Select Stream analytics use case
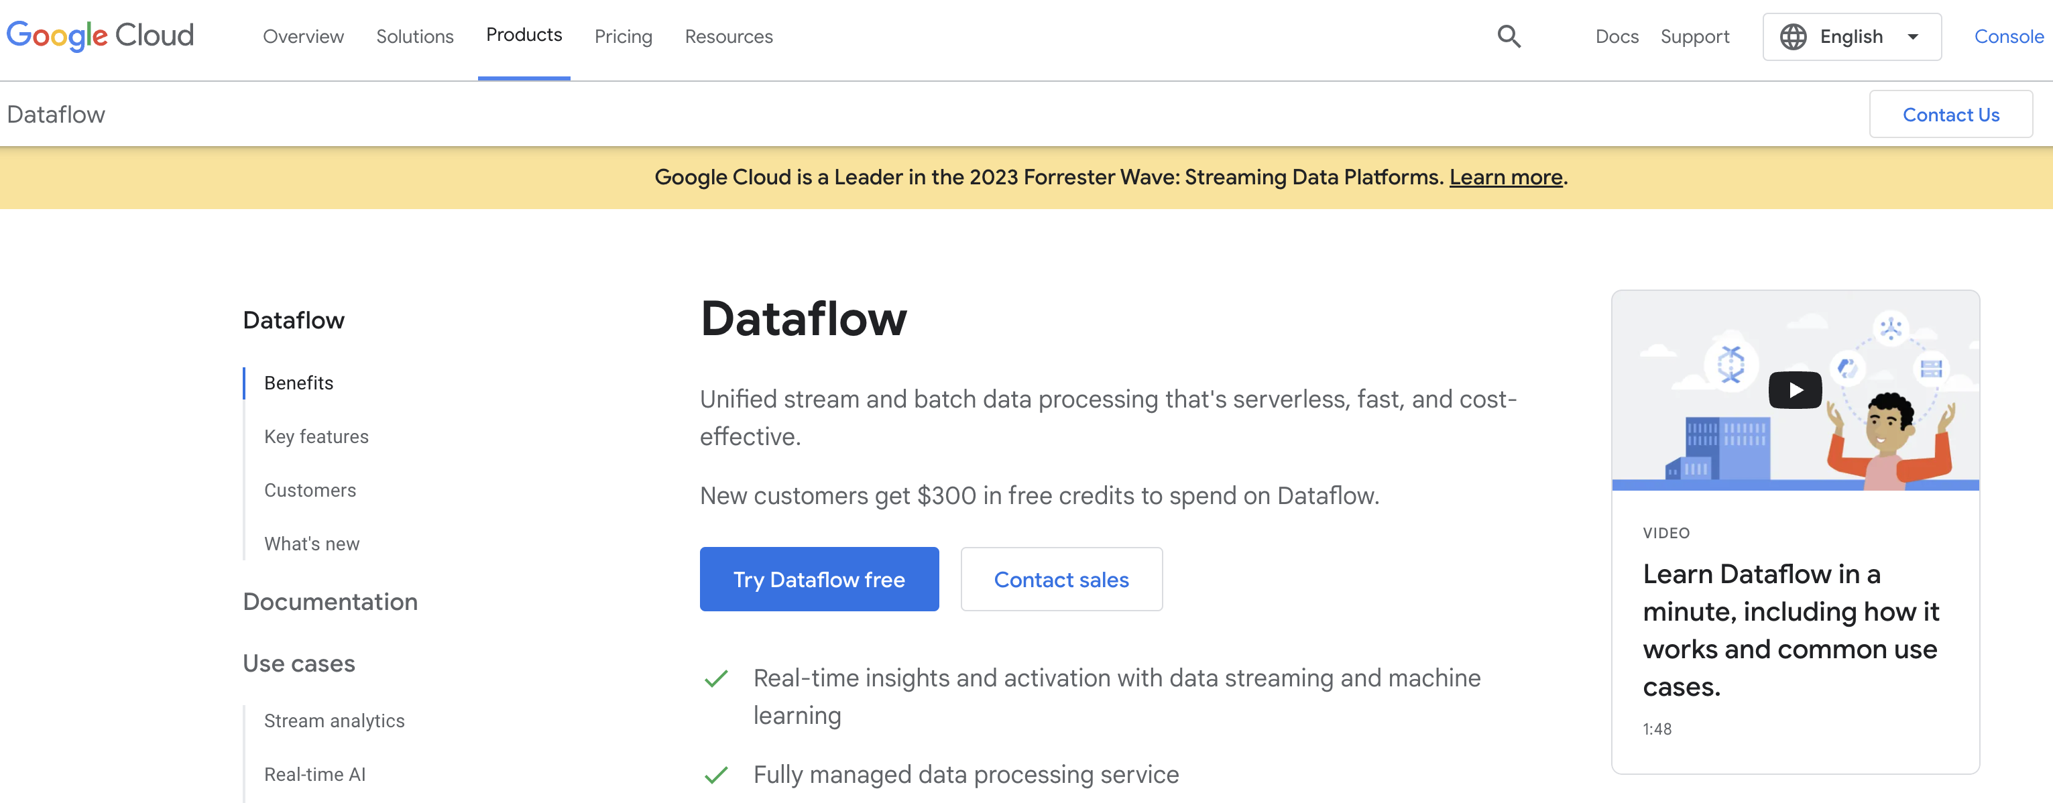This screenshot has height=803, width=2053. tap(334, 721)
